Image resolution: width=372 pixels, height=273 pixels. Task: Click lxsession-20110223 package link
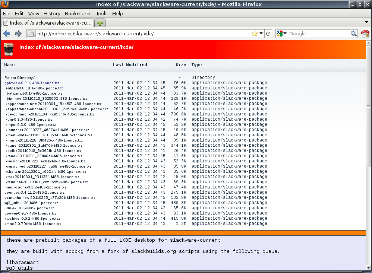45,161
